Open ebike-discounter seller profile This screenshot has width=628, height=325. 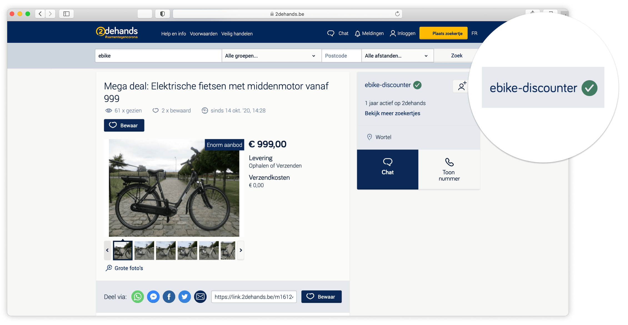point(388,85)
